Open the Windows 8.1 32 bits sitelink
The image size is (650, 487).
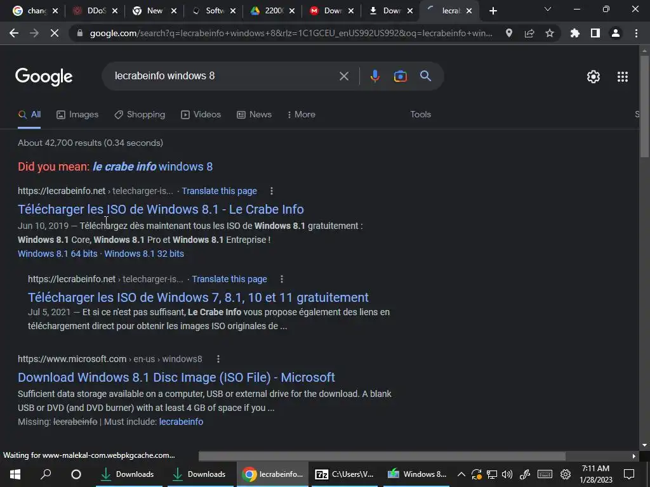pos(144,254)
